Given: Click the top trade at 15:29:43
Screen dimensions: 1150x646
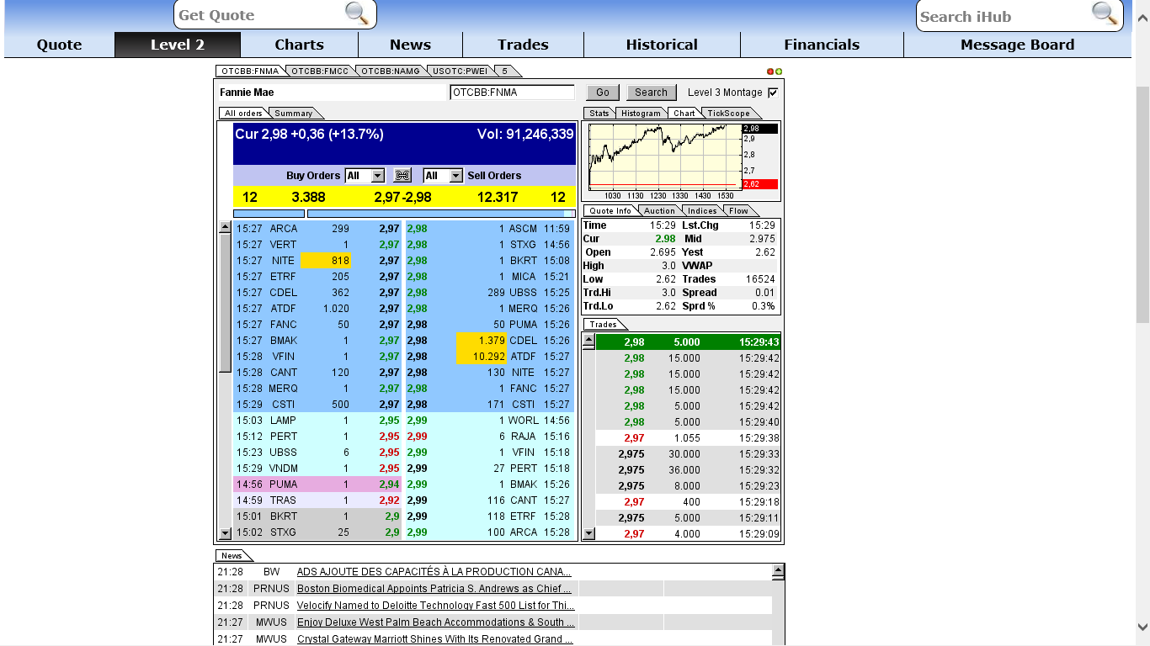Looking at the screenshot, I should pyautogui.click(x=688, y=342).
